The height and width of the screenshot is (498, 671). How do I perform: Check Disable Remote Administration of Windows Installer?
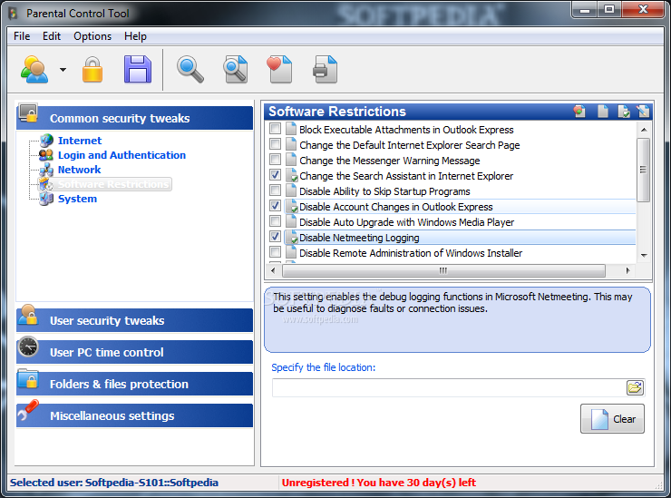(275, 252)
